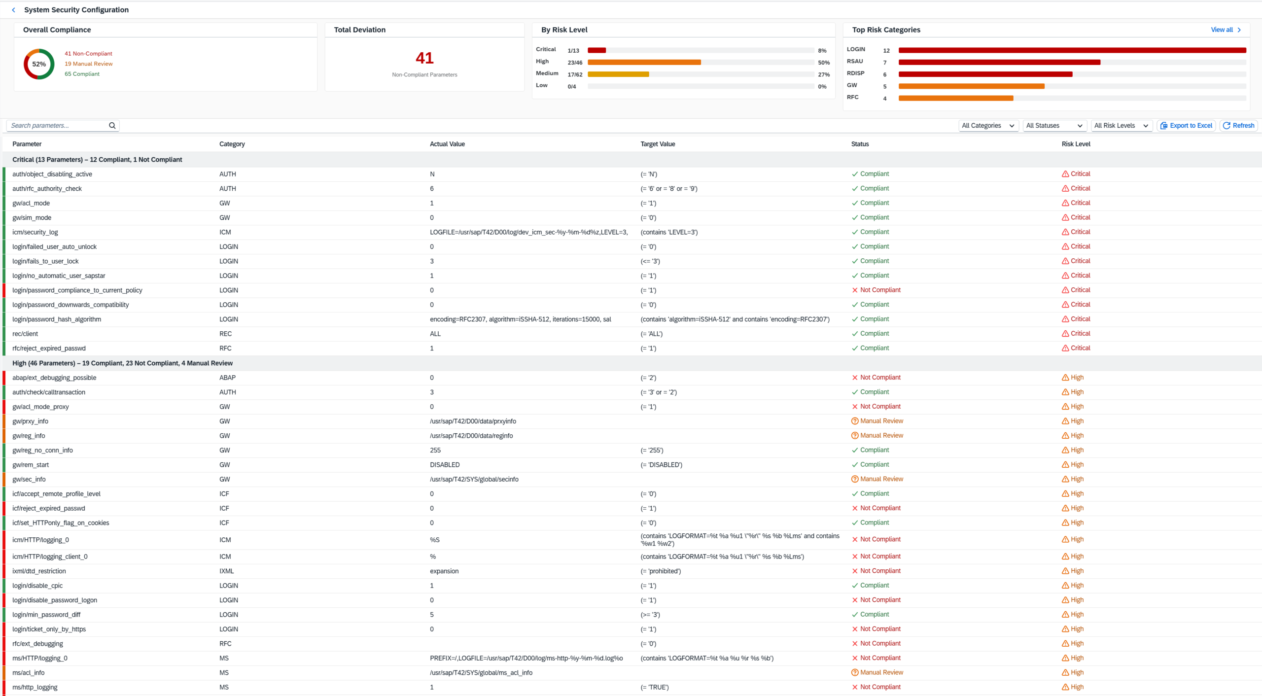Image resolution: width=1262 pixels, height=696 pixels.
Task: Click Manual Review question icon for gw/prxy_info
Action: [x=855, y=421]
